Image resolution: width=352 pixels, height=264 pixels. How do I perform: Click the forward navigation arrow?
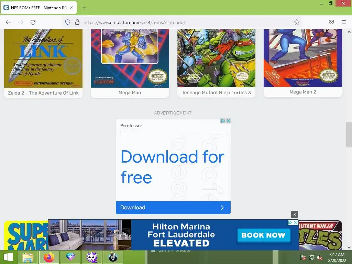click(x=21, y=22)
